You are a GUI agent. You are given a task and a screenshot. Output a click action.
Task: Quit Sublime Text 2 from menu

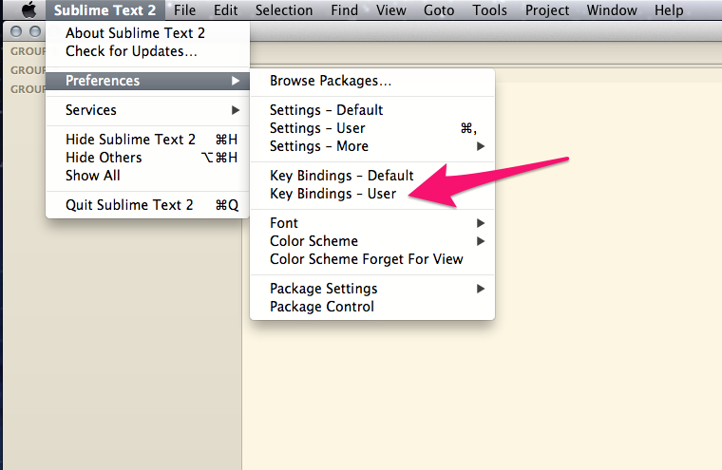(129, 205)
